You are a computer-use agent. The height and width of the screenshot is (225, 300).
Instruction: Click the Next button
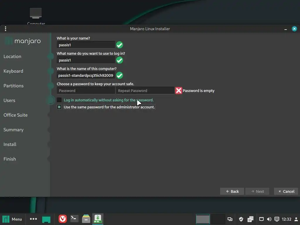point(257,191)
